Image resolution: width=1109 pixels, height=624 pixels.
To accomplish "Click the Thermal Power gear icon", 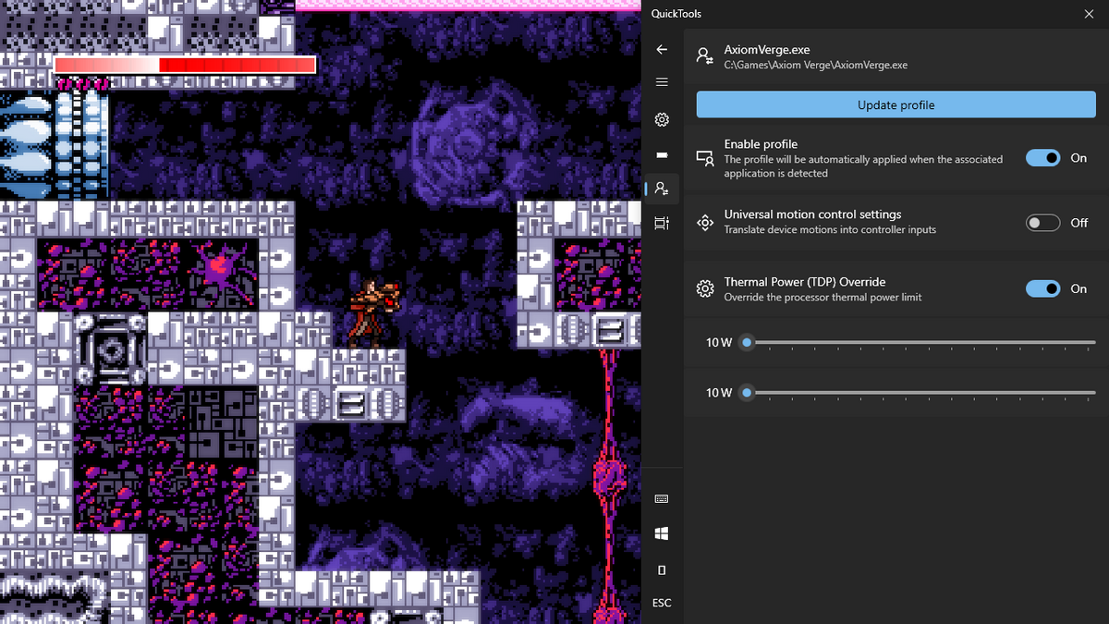I will (x=705, y=288).
